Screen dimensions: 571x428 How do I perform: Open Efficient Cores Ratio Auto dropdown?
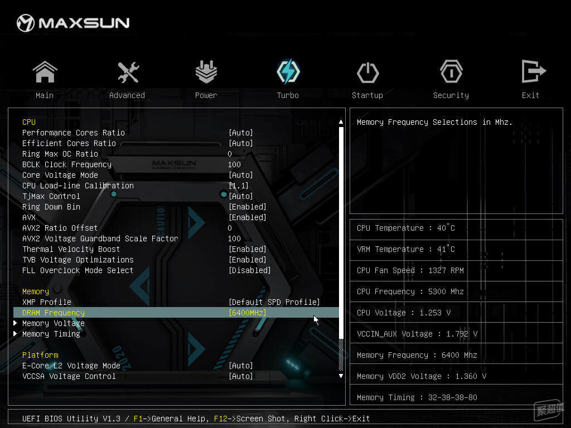[x=241, y=143]
